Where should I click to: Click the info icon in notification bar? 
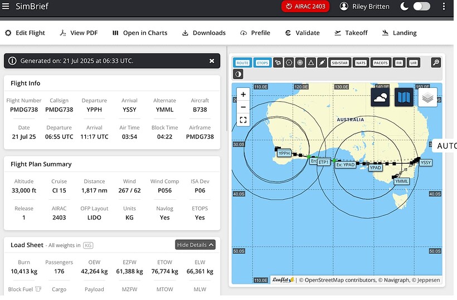point(12,61)
